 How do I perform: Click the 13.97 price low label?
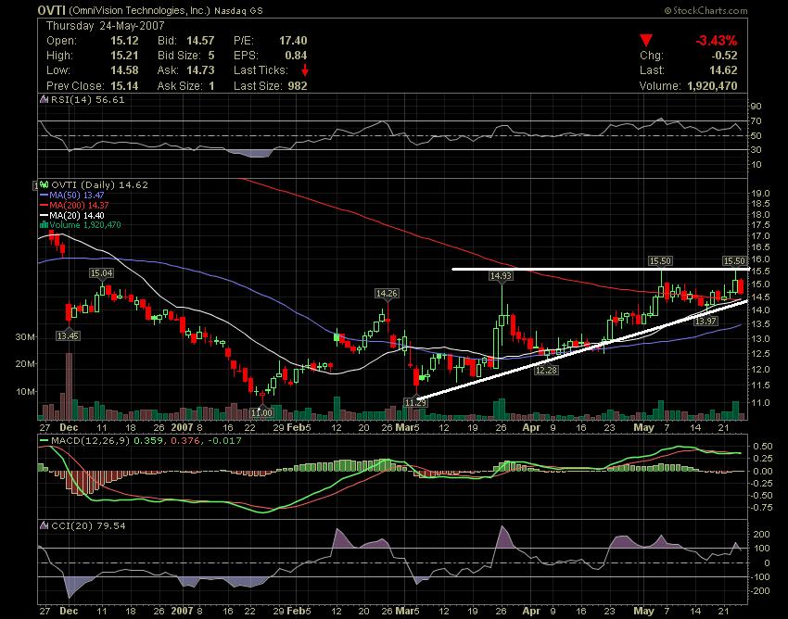coord(705,321)
